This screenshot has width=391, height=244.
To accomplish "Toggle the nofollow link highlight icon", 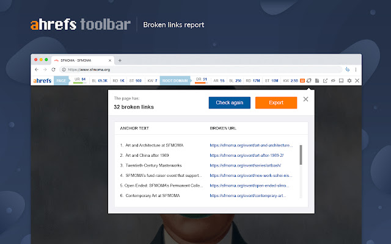I will (x=333, y=81).
